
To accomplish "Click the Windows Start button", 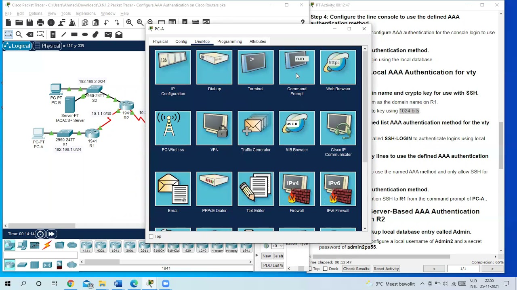I will pos(8,284).
